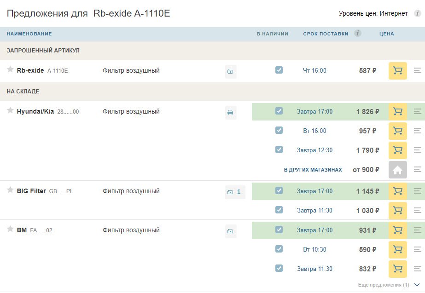This screenshot has width=425, height=293.
Task: Open the gray home icon for other stores
Action: [398, 170]
